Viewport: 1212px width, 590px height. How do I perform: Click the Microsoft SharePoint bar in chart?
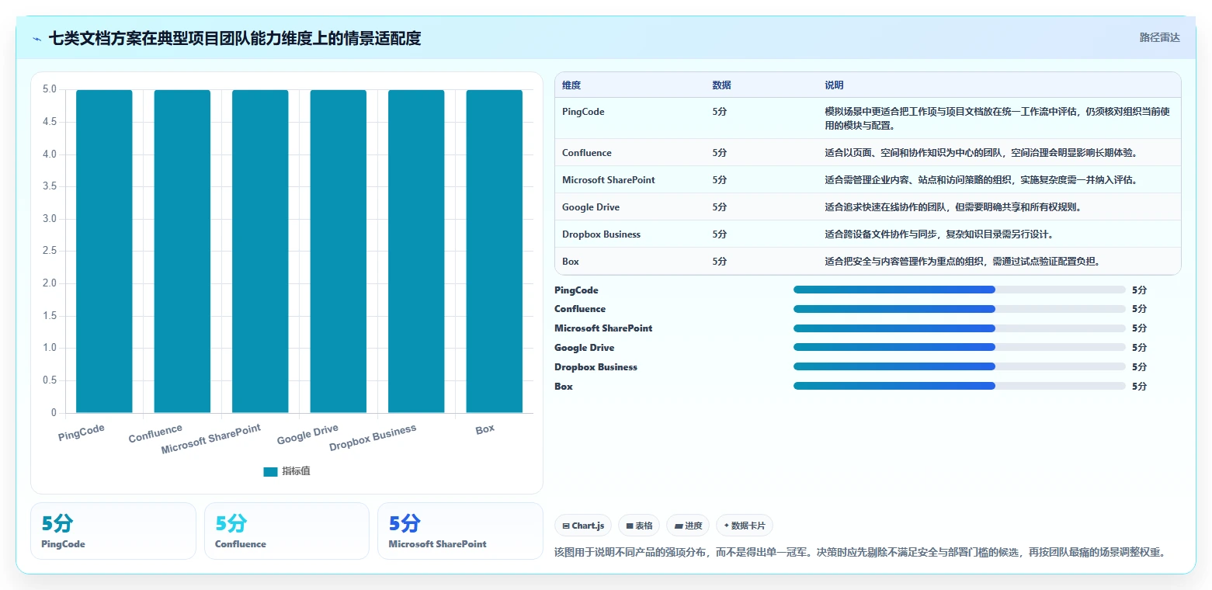click(260, 251)
